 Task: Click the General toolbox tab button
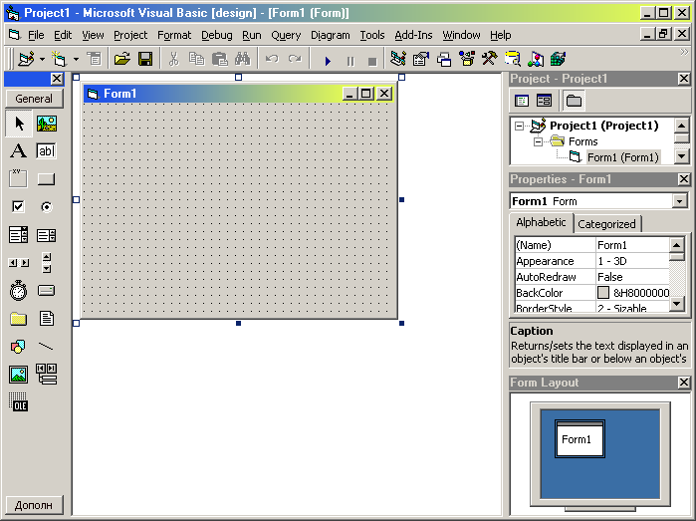pos(34,99)
